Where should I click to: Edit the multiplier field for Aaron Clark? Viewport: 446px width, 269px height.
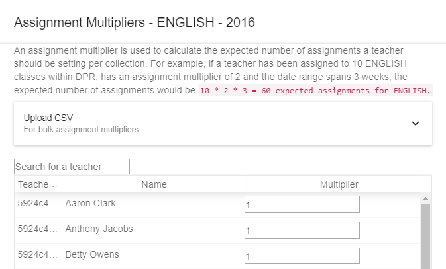(x=302, y=205)
